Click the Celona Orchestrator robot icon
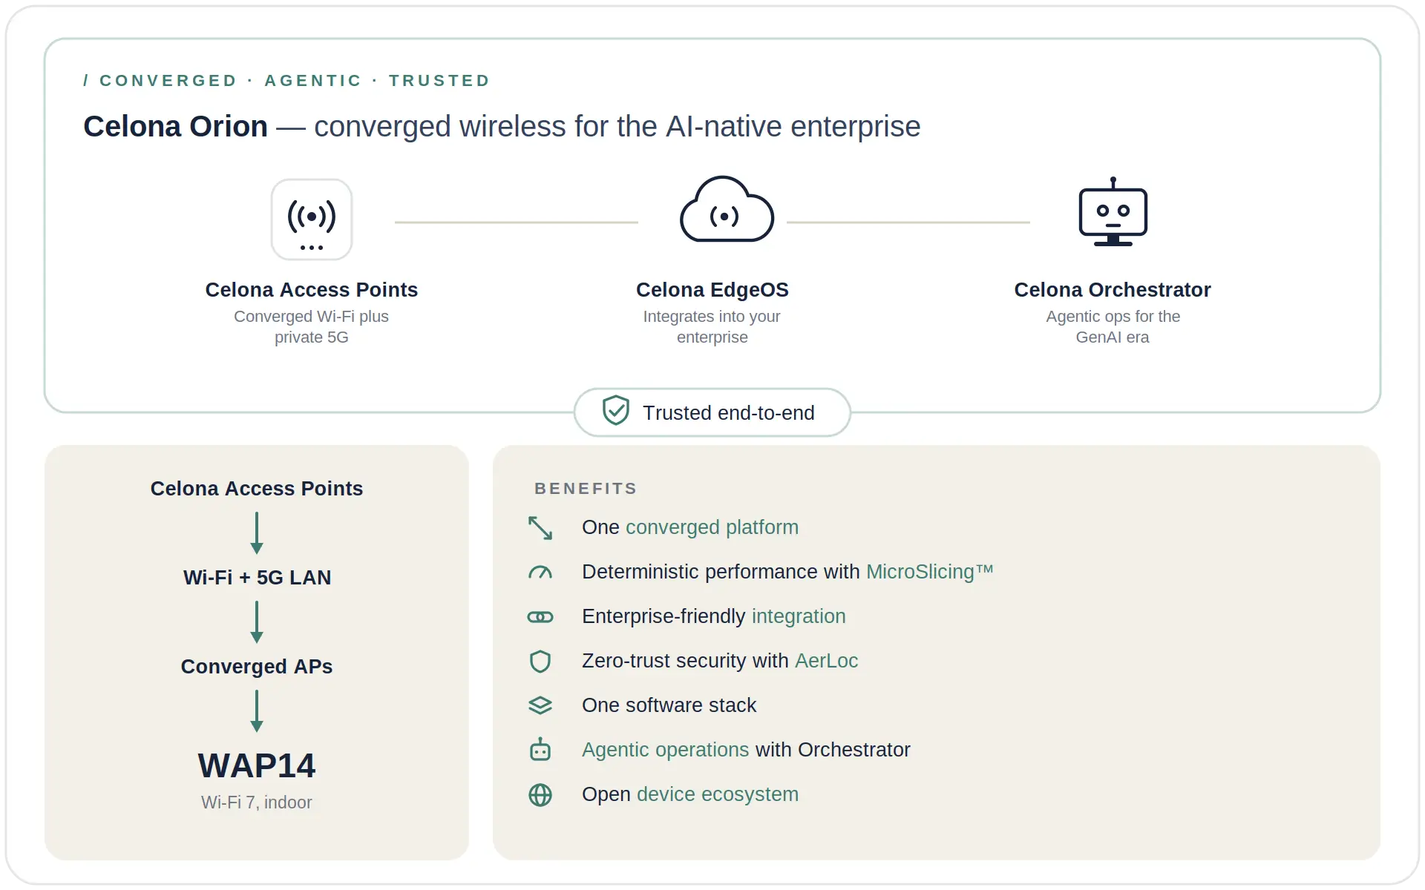The width and height of the screenshot is (1425, 890). point(1113,211)
